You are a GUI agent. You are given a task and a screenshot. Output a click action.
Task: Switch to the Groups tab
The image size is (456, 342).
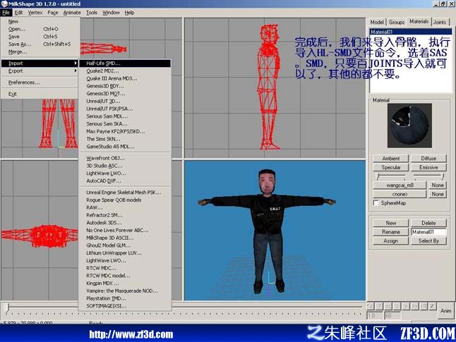[x=397, y=22]
